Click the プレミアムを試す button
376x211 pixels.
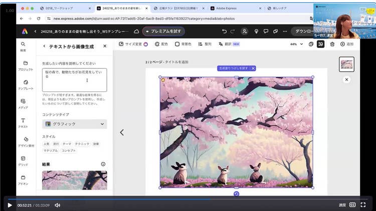coord(163,31)
